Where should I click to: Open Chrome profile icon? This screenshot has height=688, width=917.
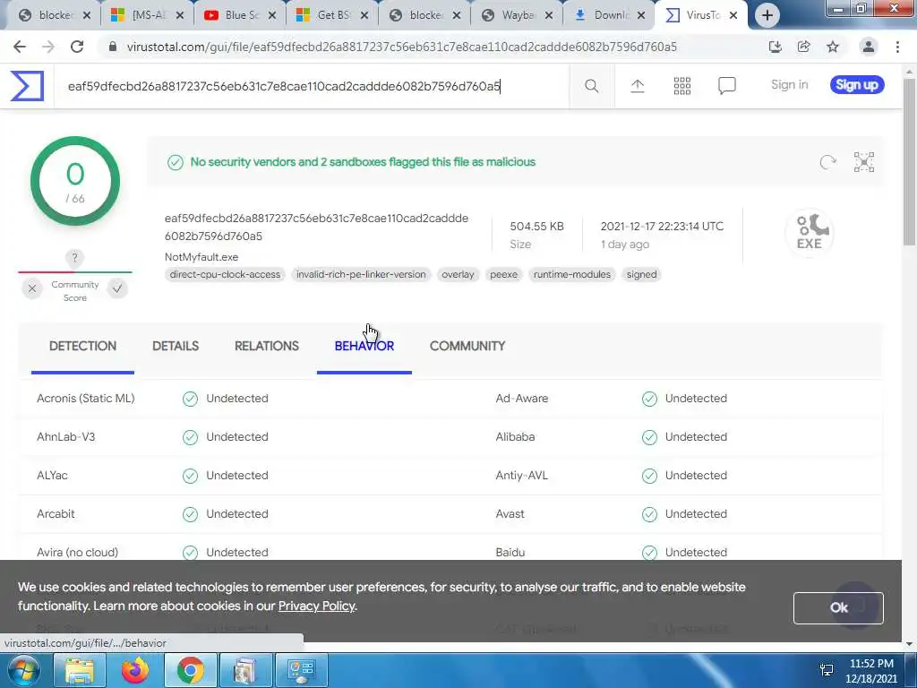pos(869,47)
